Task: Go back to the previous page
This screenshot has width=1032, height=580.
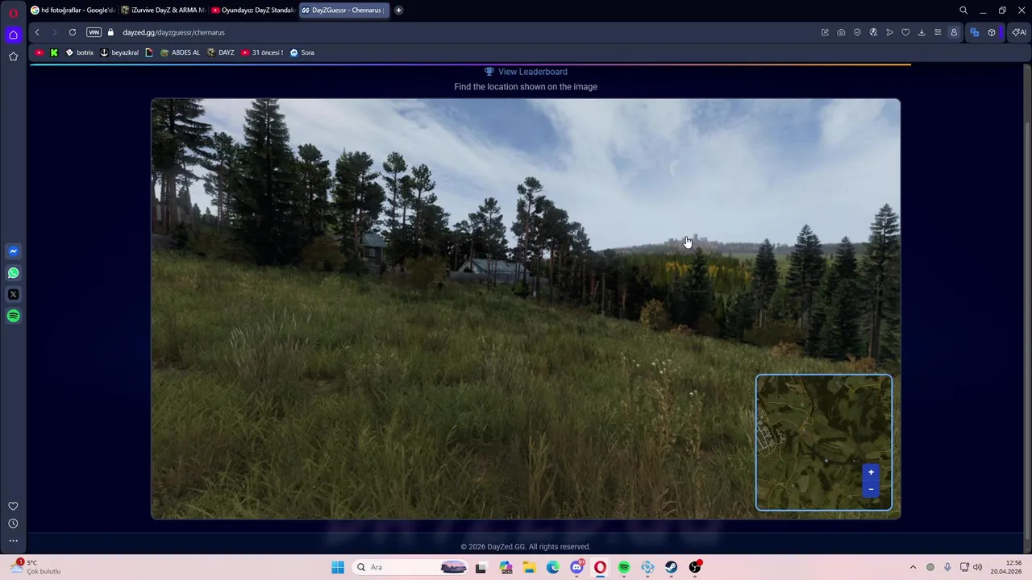Action: (37, 32)
